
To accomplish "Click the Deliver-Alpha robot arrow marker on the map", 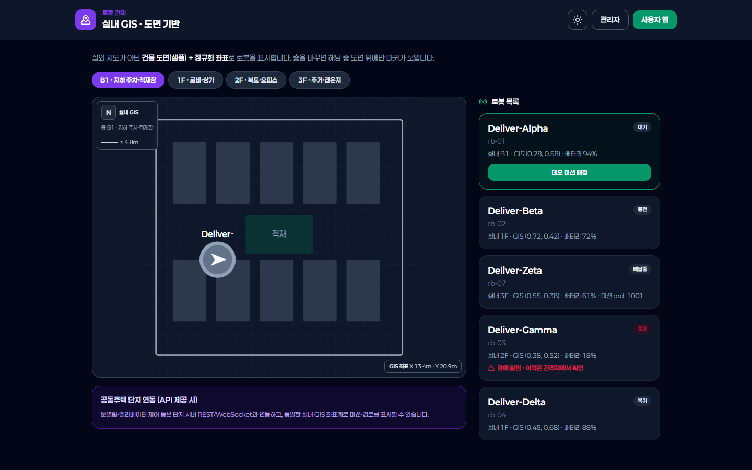I will pos(218,260).
